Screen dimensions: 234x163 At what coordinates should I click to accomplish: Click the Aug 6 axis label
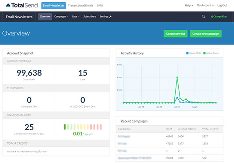pos(195,107)
